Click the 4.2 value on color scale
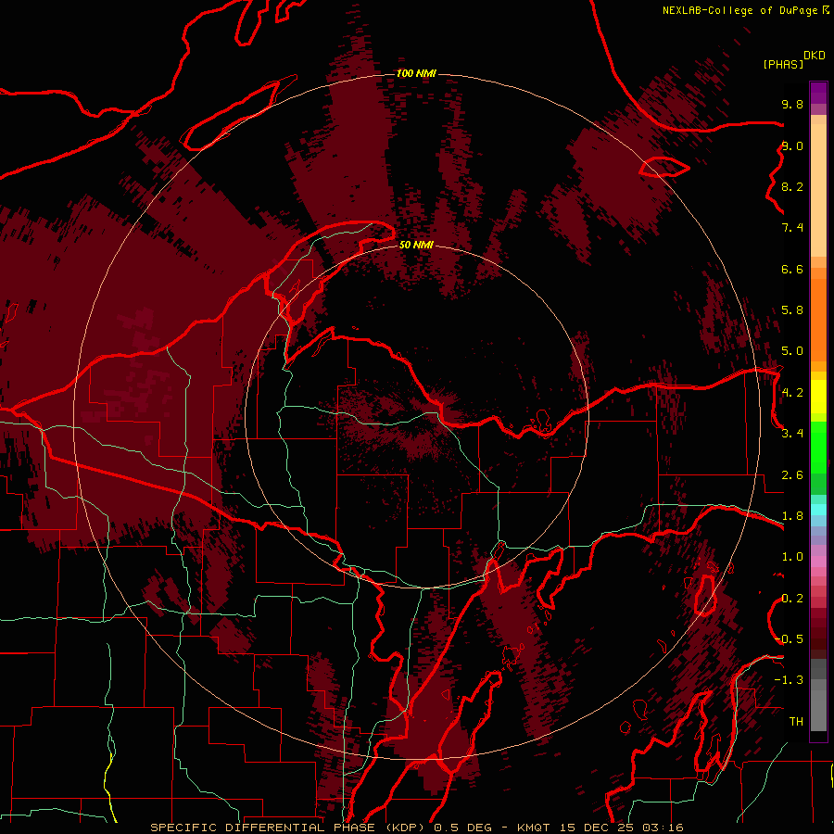This screenshot has width=834, height=834. pyautogui.click(x=792, y=393)
